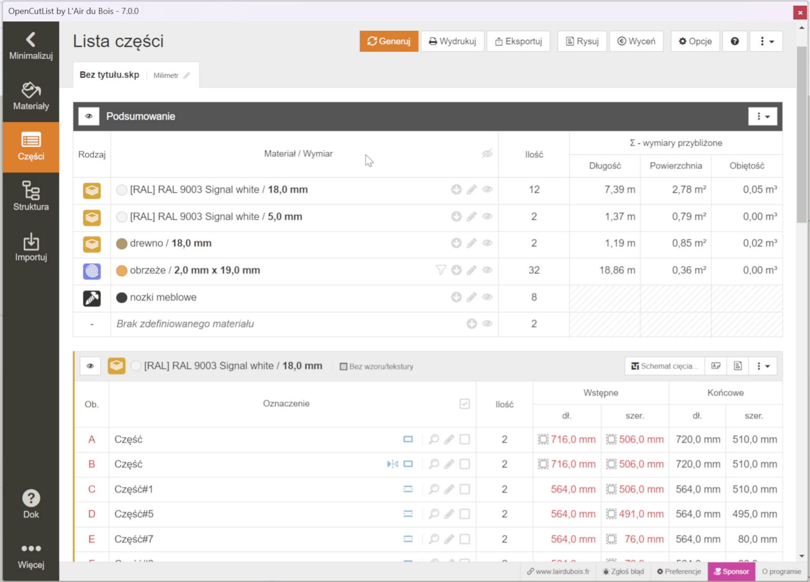810x582 pixels.
Task: Toggle the Podsumowanie section eye visibility
Action: [89, 116]
